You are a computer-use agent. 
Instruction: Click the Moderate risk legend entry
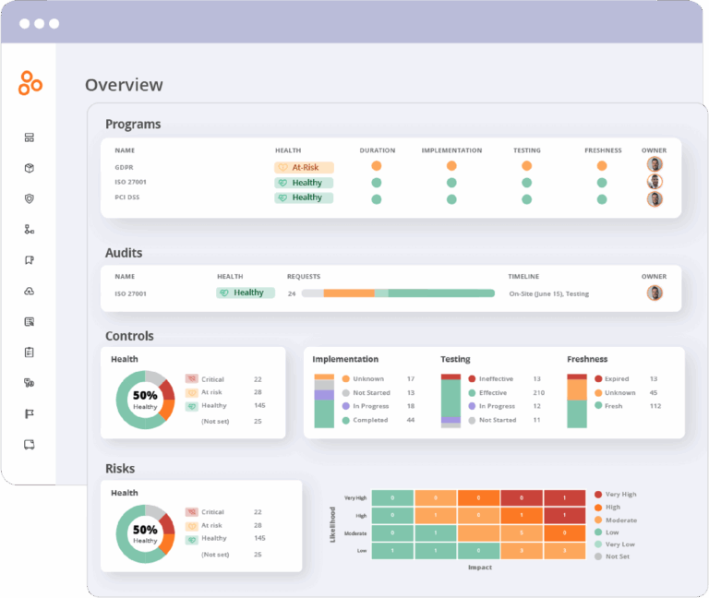616,520
